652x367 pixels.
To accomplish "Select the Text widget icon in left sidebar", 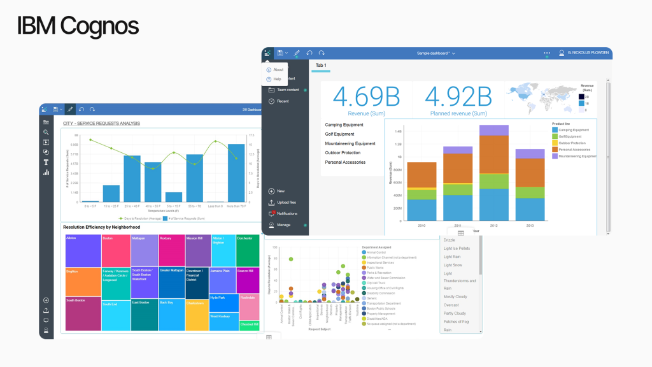I will [x=46, y=162].
